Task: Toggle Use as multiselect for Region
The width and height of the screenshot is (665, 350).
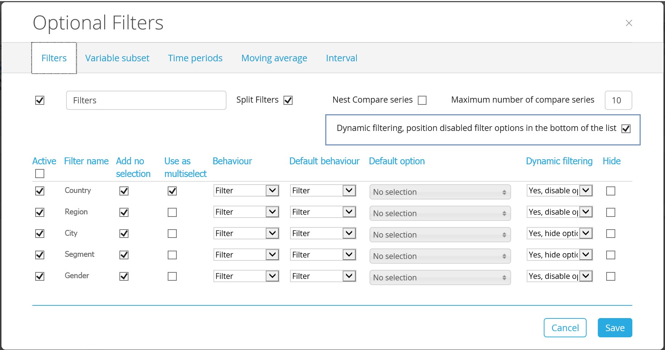Action: click(x=172, y=213)
